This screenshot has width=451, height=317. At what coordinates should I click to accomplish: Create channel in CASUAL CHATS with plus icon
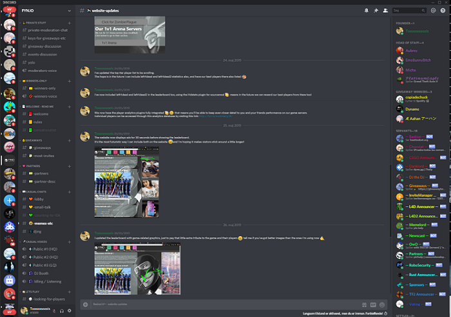[70, 192]
